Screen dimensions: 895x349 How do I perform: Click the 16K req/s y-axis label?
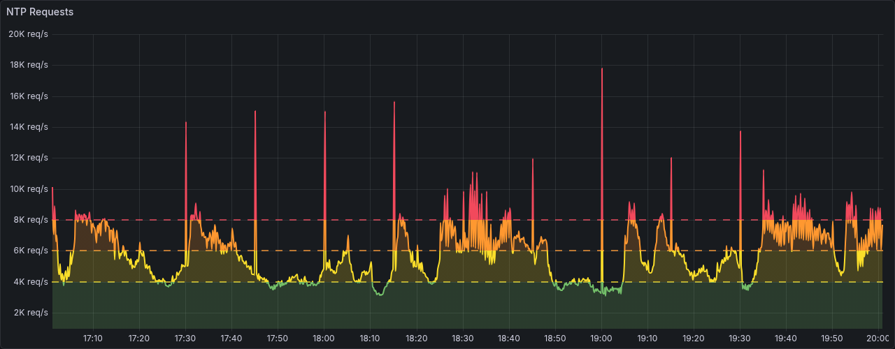tap(28, 96)
